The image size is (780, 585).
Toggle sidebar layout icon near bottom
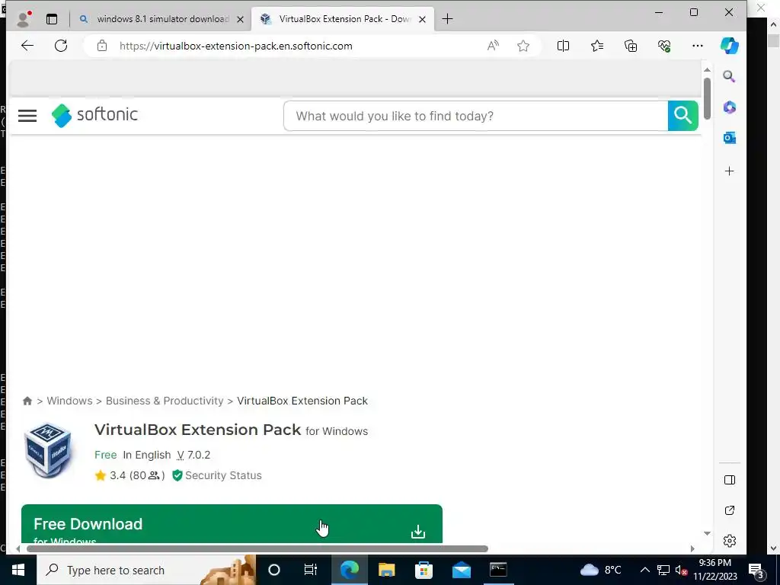(x=729, y=480)
